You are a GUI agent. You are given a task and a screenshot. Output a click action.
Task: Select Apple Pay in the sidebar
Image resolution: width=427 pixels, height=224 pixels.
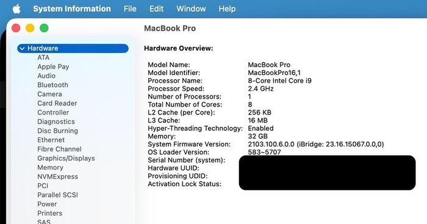point(53,66)
